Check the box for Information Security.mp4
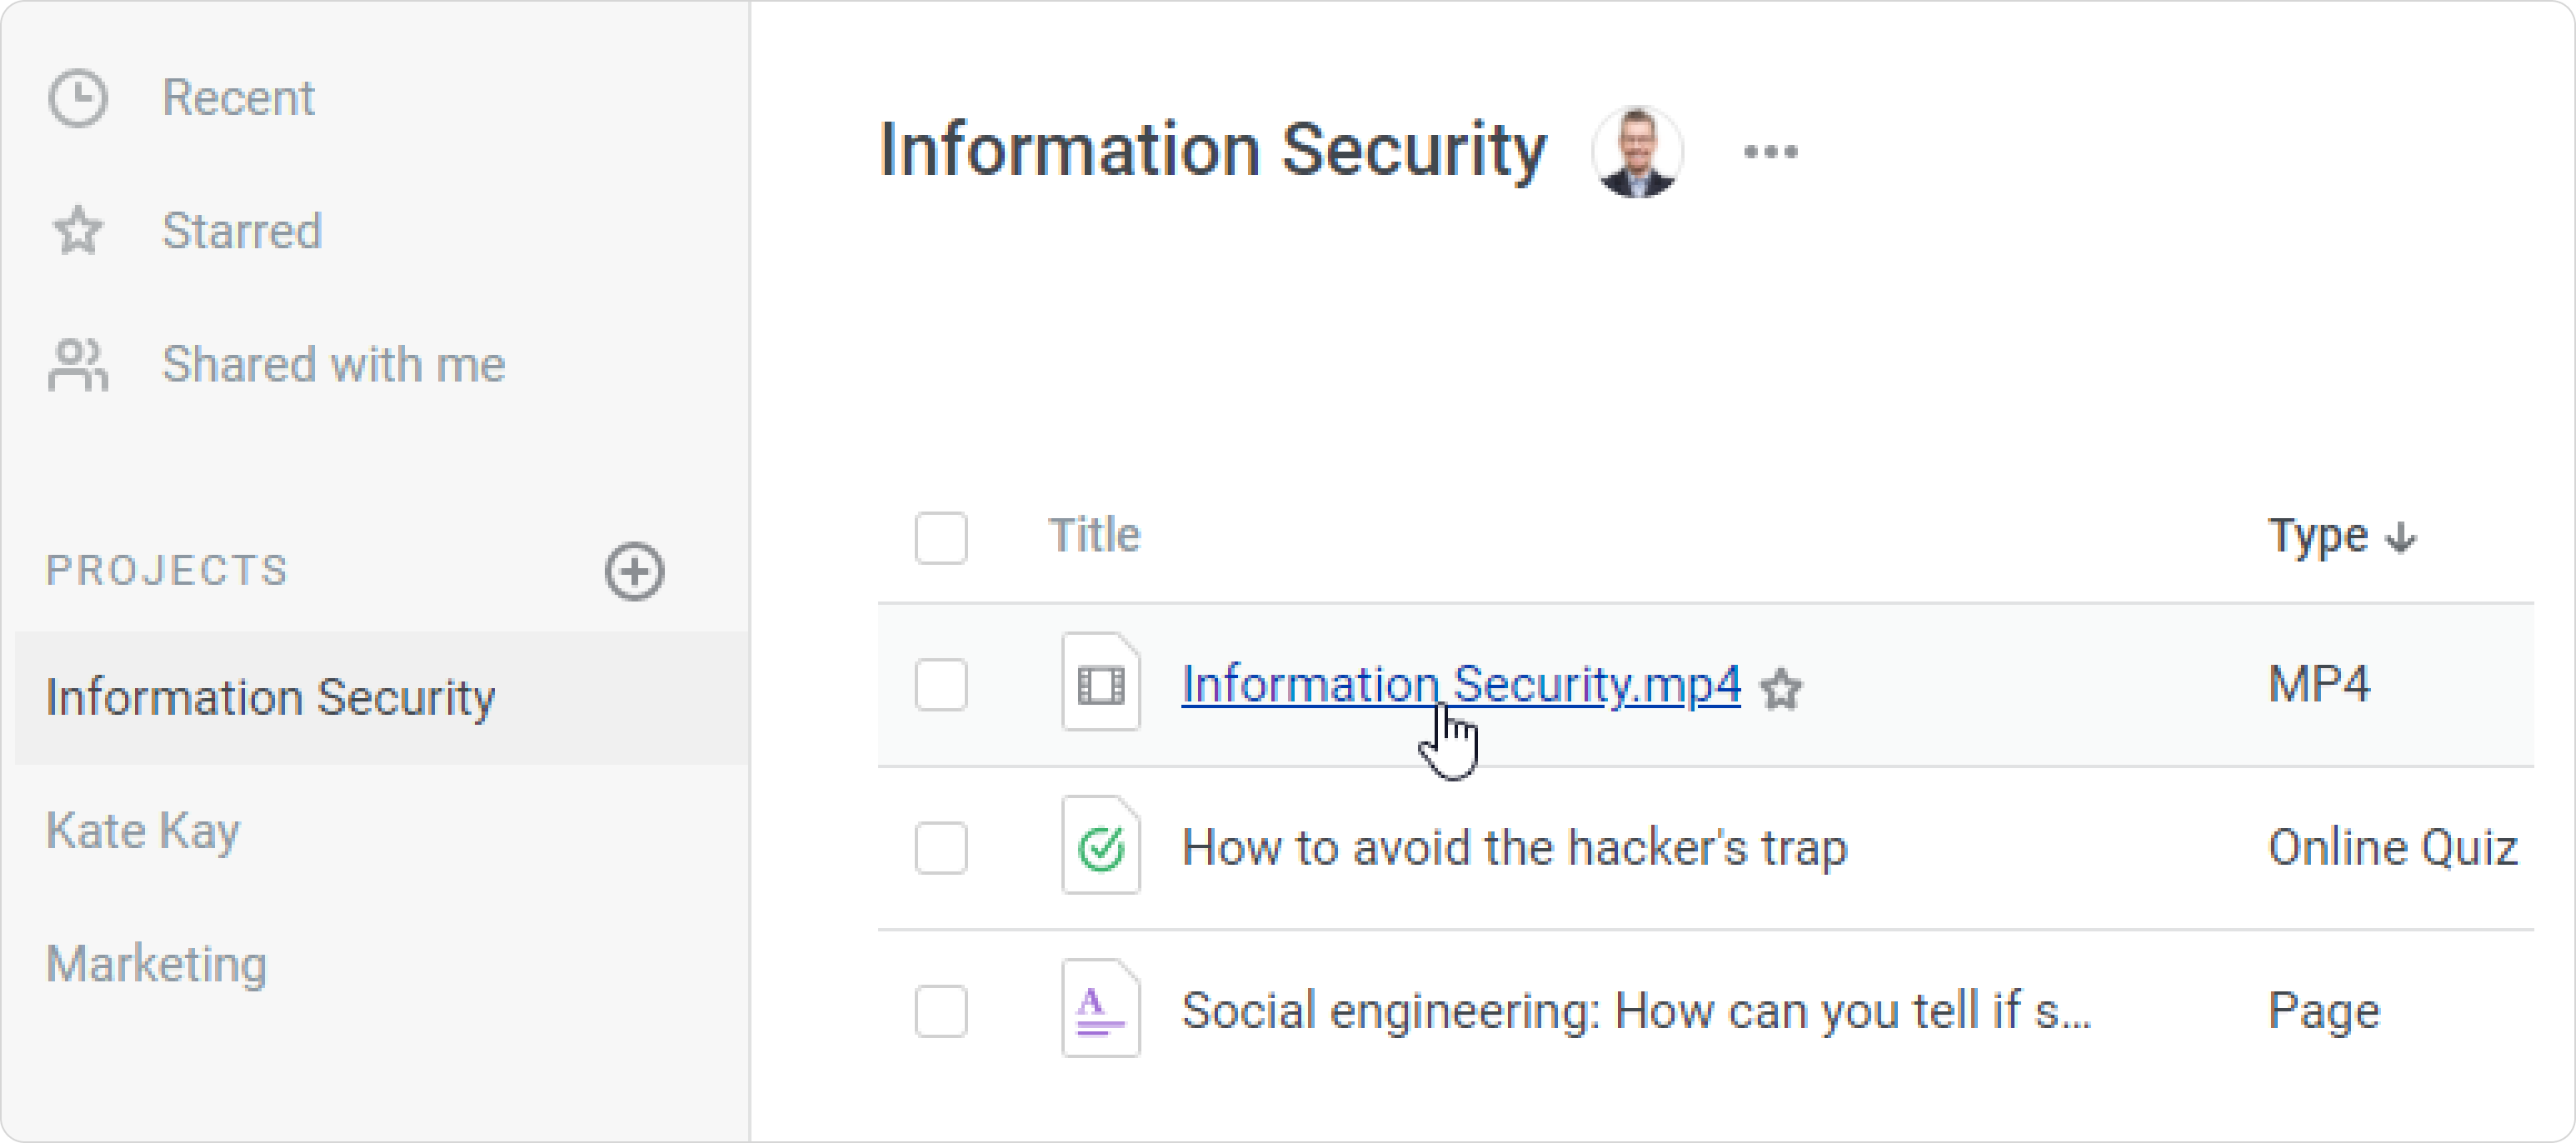The height and width of the screenshot is (1143, 2576). click(x=940, y=685)
